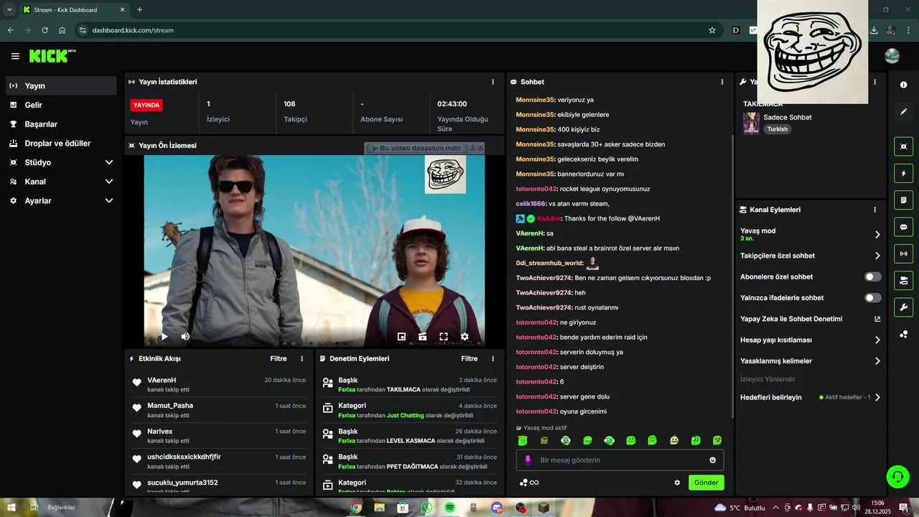This screenshot has width=919, height=517.
Task: Open Yavaş mod settings chevron
Action: [x=877, y=234]
